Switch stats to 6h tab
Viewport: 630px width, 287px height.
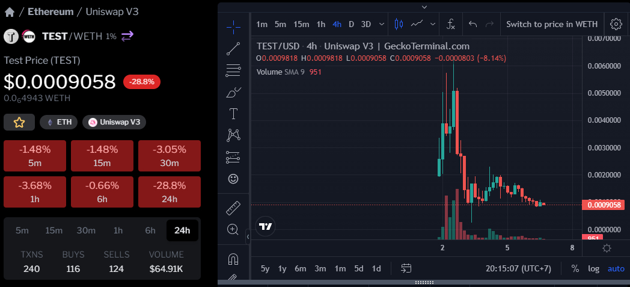pos(150,230)
